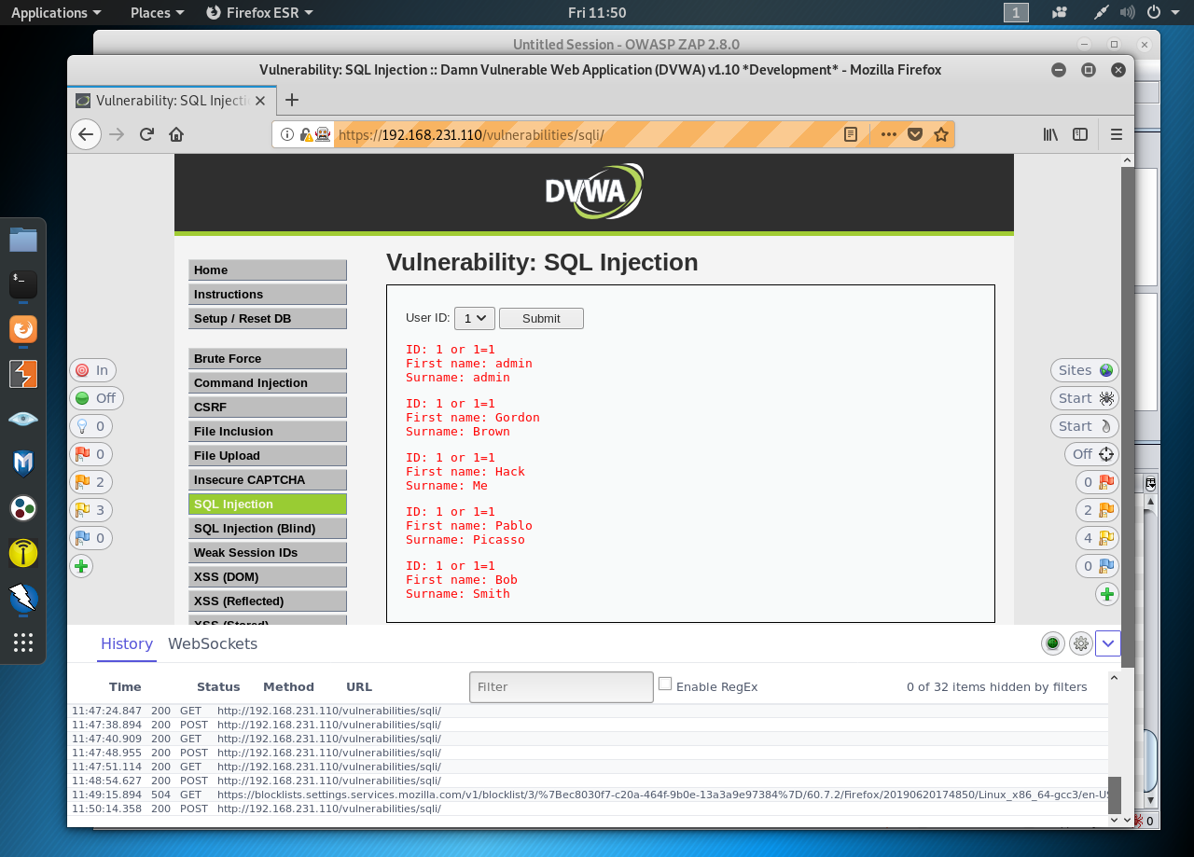1194x857 pixels.
Task: Enable RegEx checkbox in History filter
Action: (665, 684)
